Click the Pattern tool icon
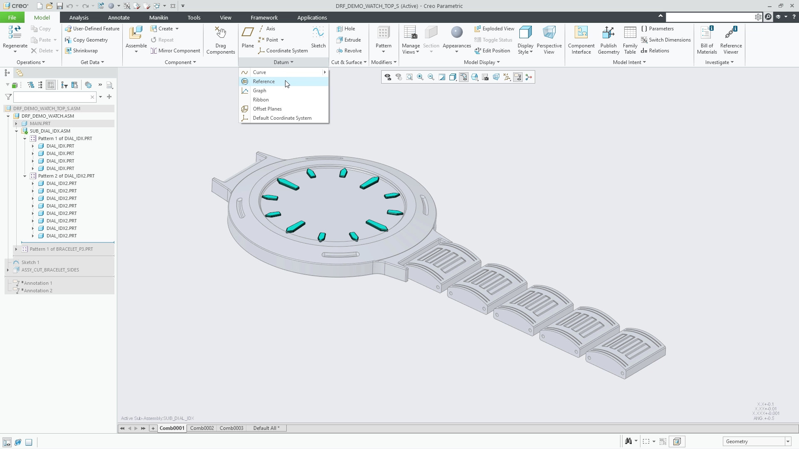Image resolution: width=799 pixels, height=449 pixels. [x=383, y=33]
